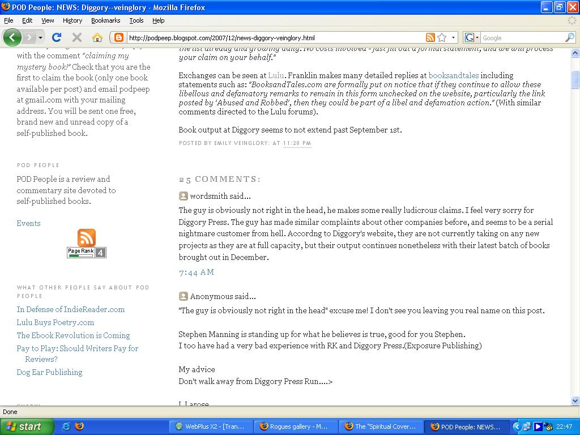Open Lulu Buys Poetry.com link
Image resolution: width=580 pixels, height=435 pixels.
pyautogui.click(x=56, y=322)
